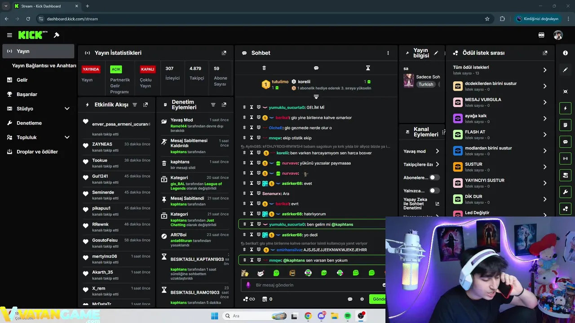Click the shop icon below message box
This screenshot has height=323, width=575.
[265, 299]
